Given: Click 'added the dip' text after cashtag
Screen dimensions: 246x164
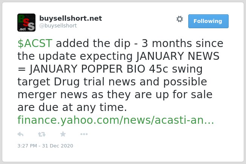Looking at the screenshot, I should (93, 43).
